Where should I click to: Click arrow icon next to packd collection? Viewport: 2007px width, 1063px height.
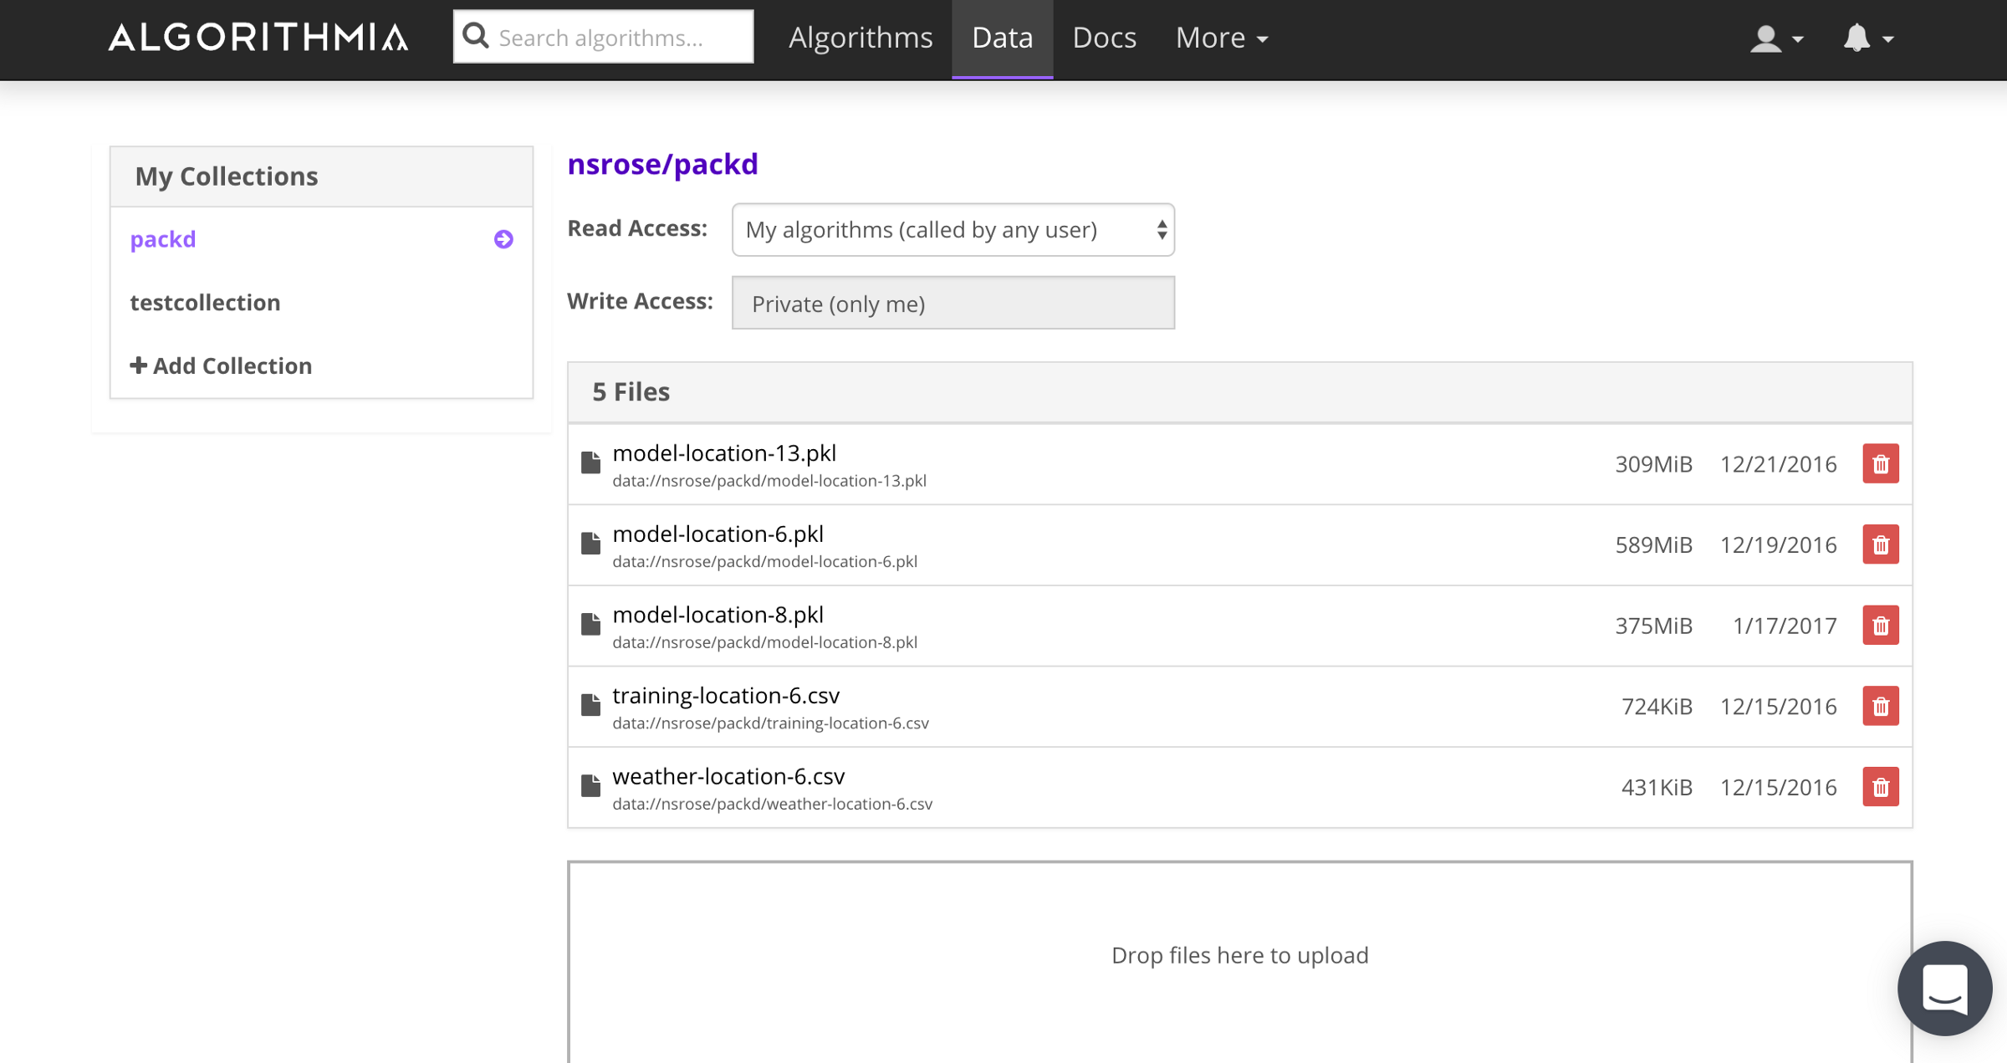tap(503, 239)
